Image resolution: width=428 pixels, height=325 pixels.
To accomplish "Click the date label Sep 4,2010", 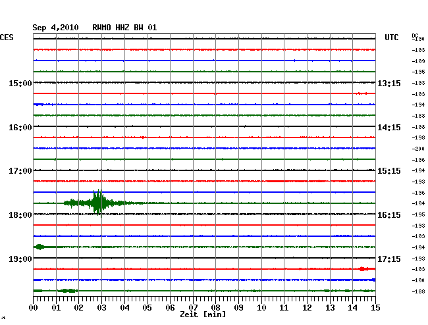I will [55, 28].
